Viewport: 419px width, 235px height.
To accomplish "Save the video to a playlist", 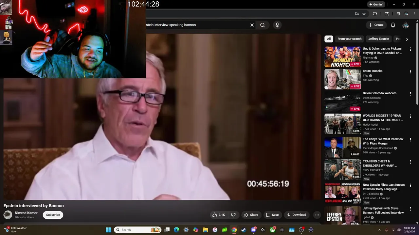I will pyautogui.click(x=272, y=215).
